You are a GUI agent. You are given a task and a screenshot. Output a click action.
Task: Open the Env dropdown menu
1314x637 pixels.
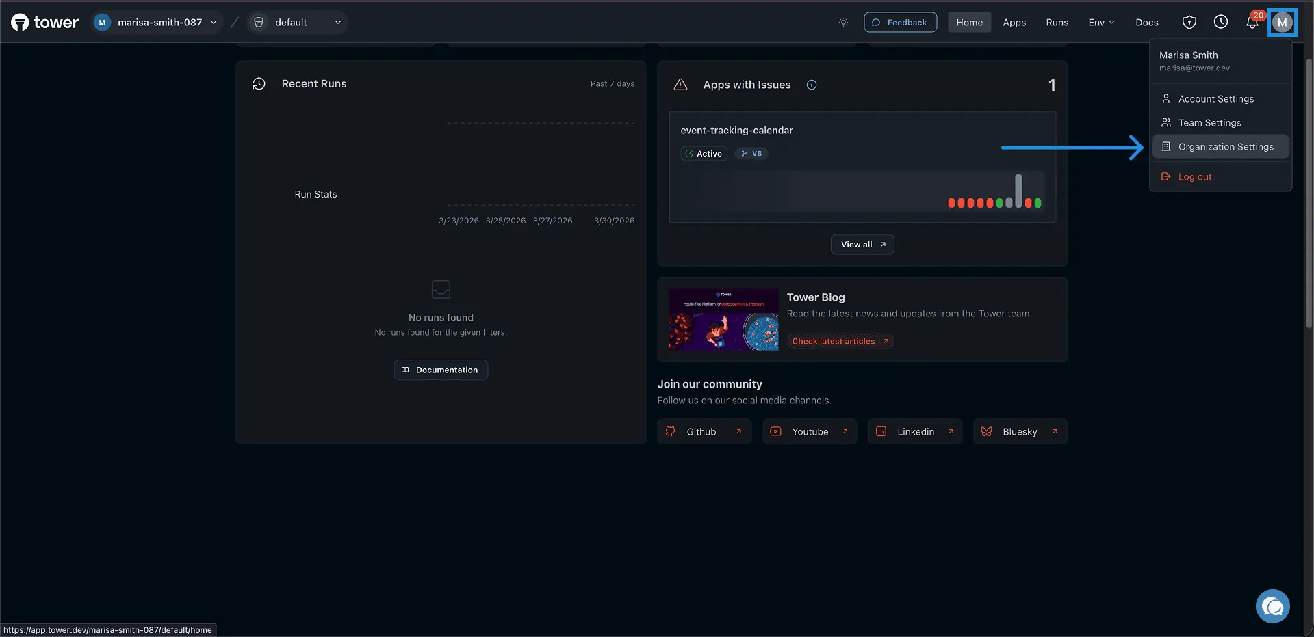click(x=1101, y=23)
